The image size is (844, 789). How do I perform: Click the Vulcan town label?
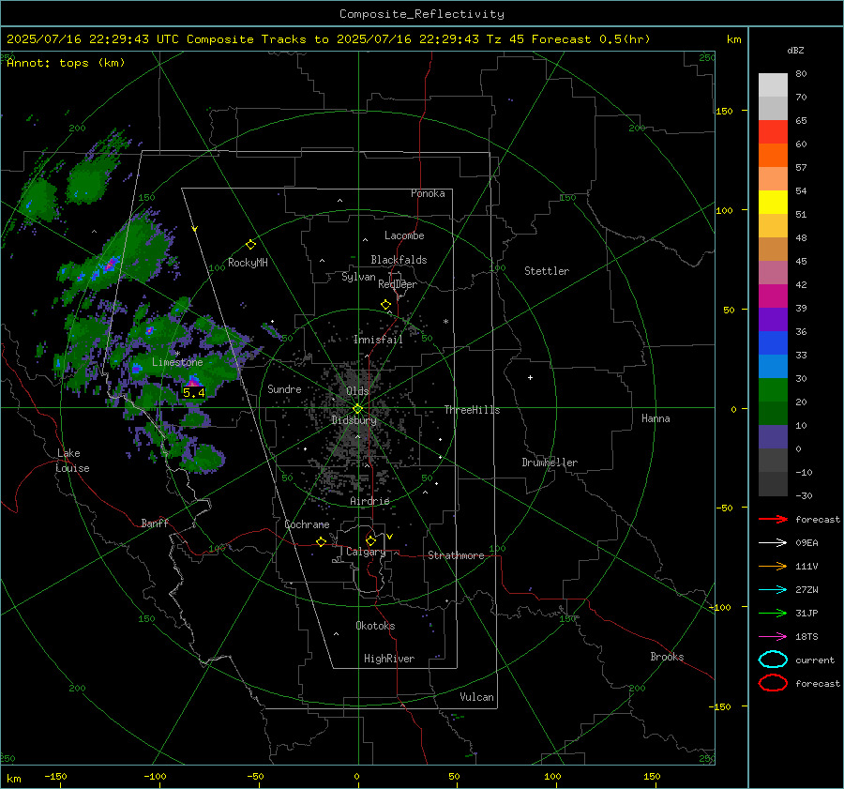point(476,697)
